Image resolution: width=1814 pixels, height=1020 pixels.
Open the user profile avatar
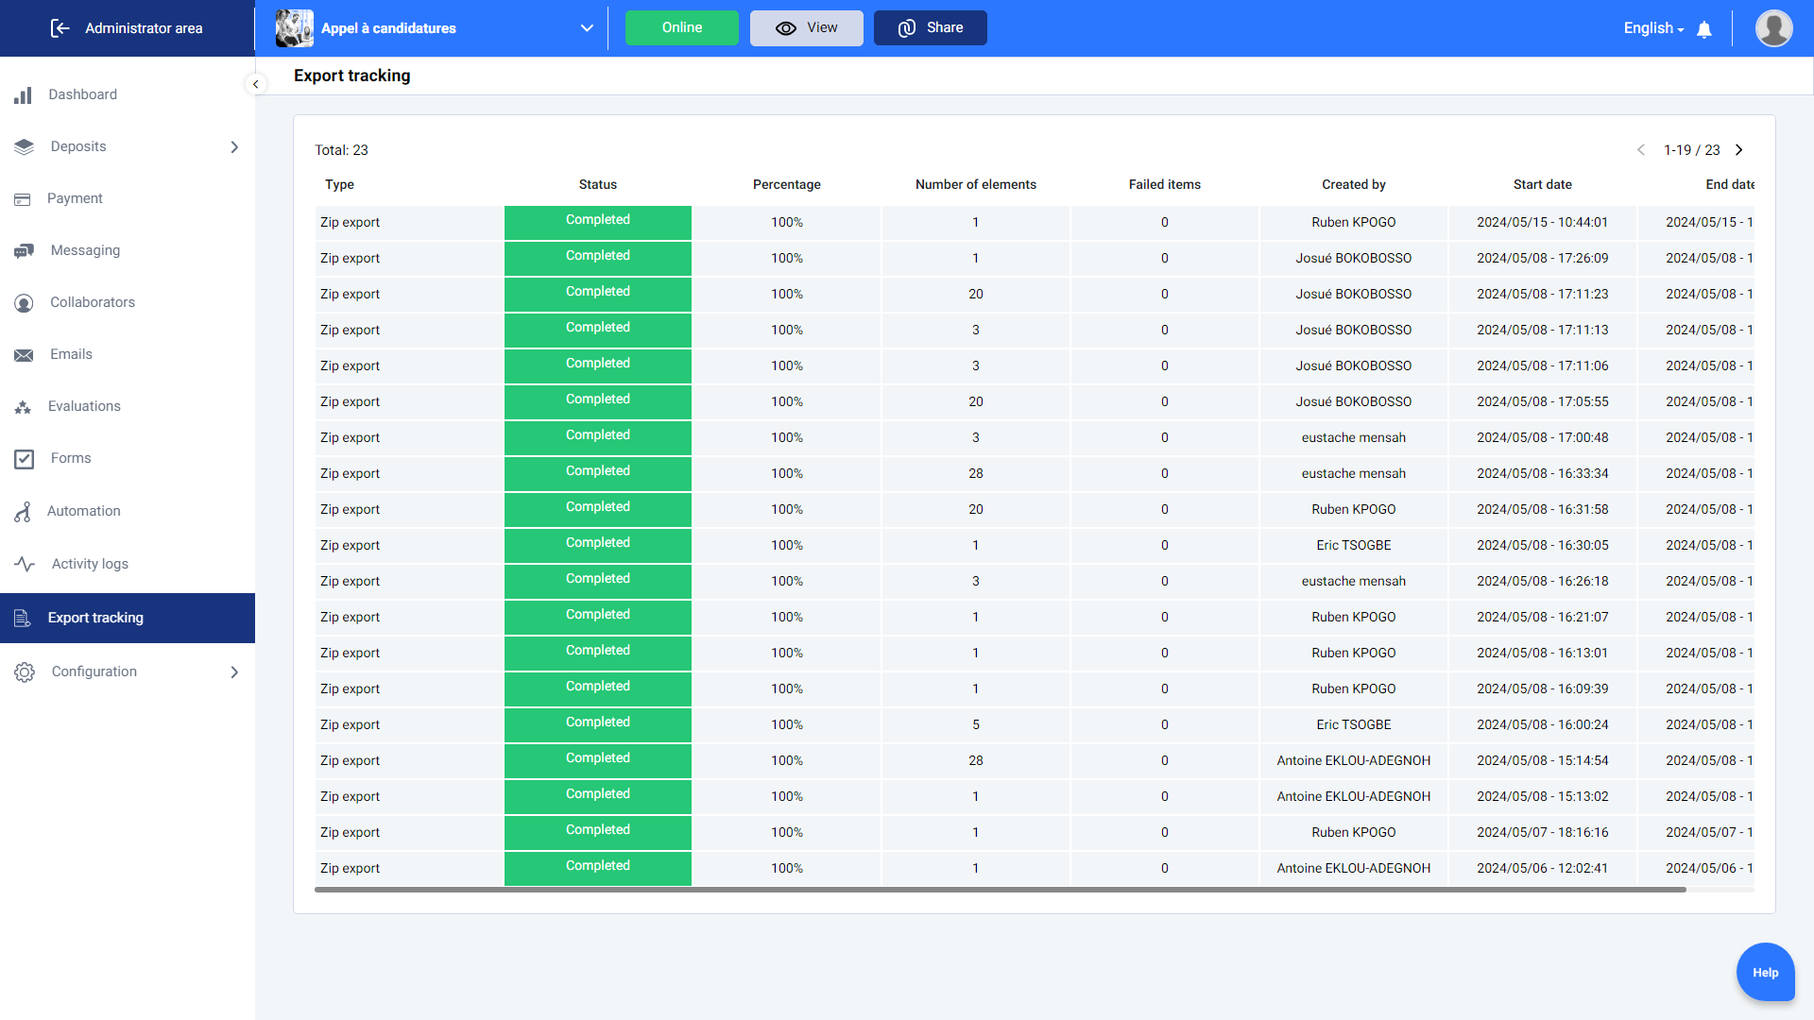pos(1774,28)
